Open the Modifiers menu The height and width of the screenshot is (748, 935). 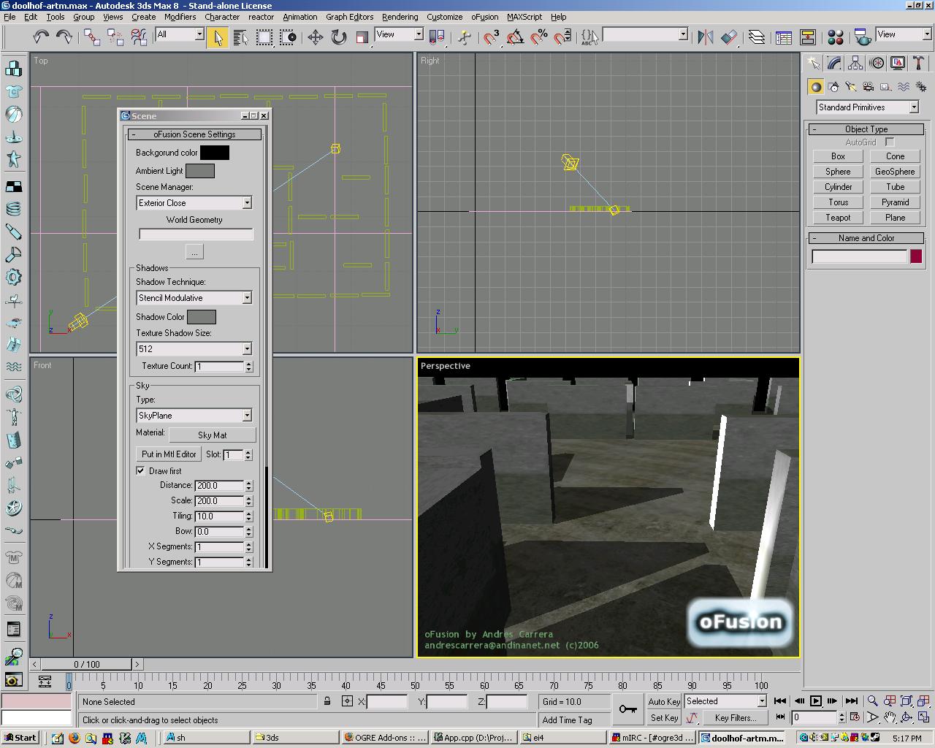180,17
